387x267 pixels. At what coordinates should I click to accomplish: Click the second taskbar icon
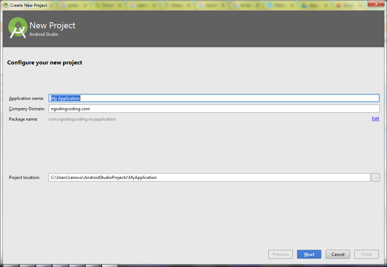coord(27,265)
